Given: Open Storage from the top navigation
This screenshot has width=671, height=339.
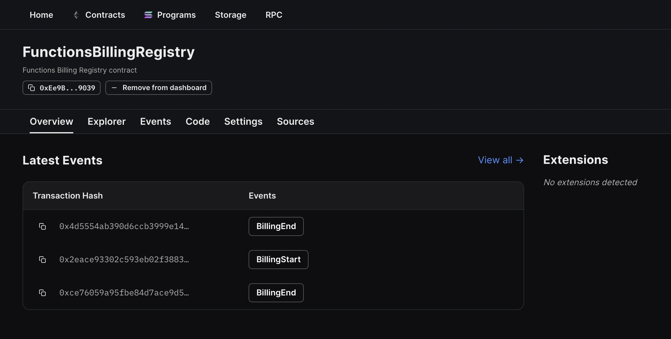Looking at the screenshot, I should coord(230,15).
